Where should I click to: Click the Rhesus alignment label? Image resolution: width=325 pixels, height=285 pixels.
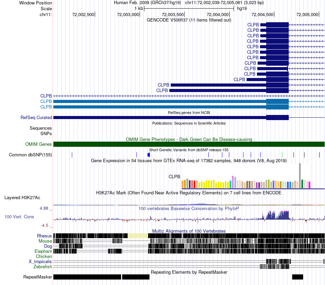tap(44, 236)
